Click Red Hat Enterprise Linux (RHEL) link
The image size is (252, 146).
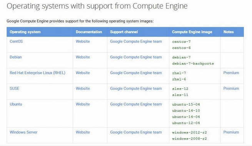[37, 73]
